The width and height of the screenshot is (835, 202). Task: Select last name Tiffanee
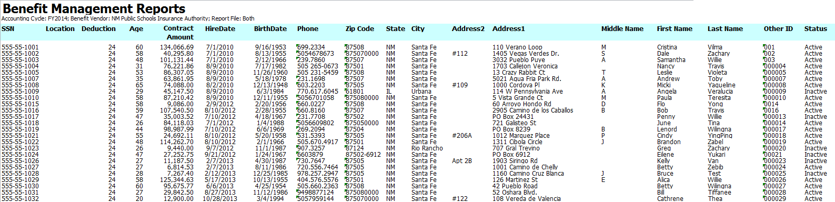[x=719, y=193]
